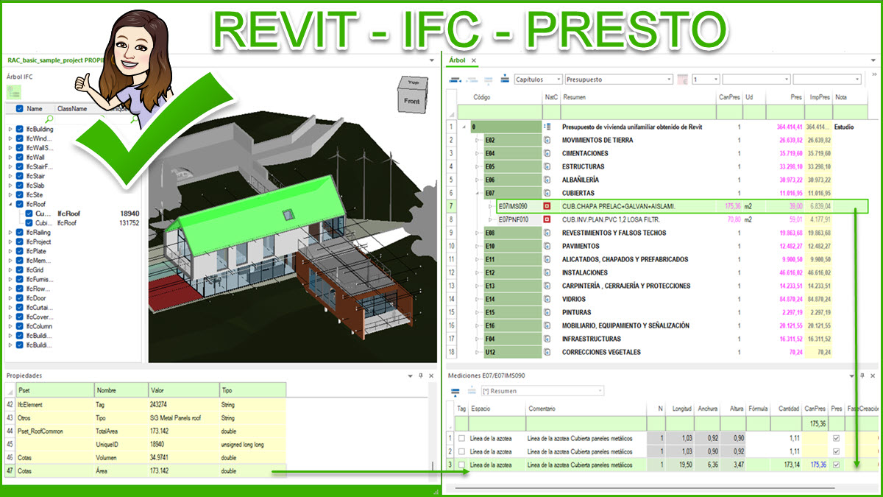Image resolution: width=883 pixels, height=497 pixels.
Task: Click the root NatC icon on row 0
Action: [x=547, y=127]
